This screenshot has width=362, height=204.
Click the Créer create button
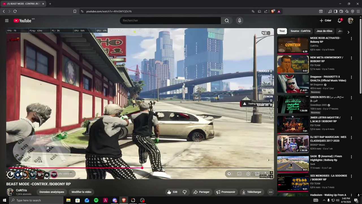pyautogui.click(x=325, y=20)
